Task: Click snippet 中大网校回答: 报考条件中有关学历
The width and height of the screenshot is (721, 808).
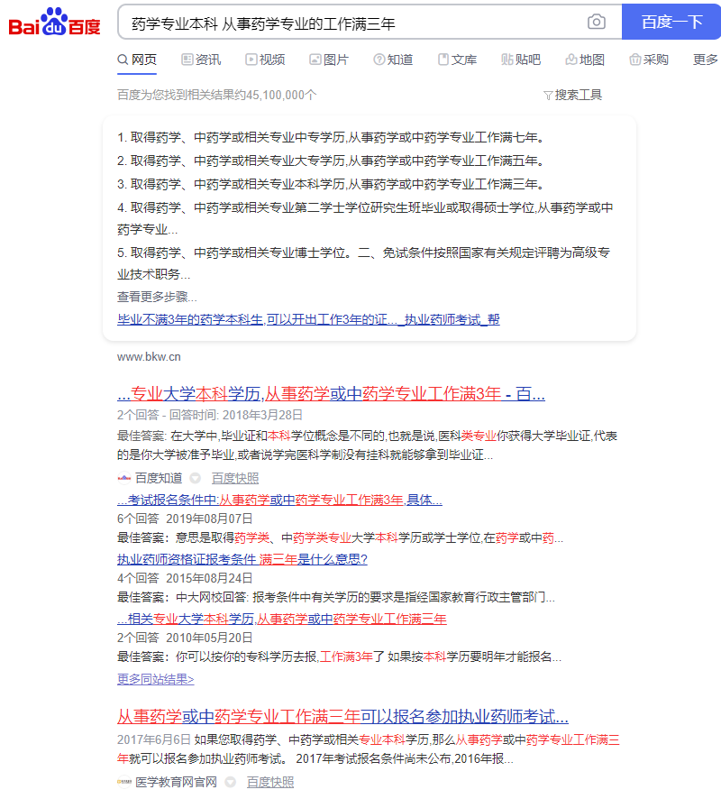Action: pyautogui.click(x=336, y=598)
